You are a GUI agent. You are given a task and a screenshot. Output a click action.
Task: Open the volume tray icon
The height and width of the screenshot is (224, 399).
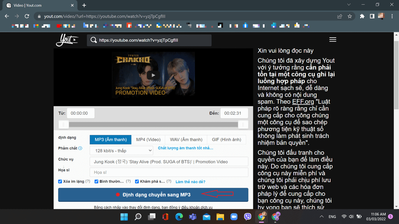point(351,217)
